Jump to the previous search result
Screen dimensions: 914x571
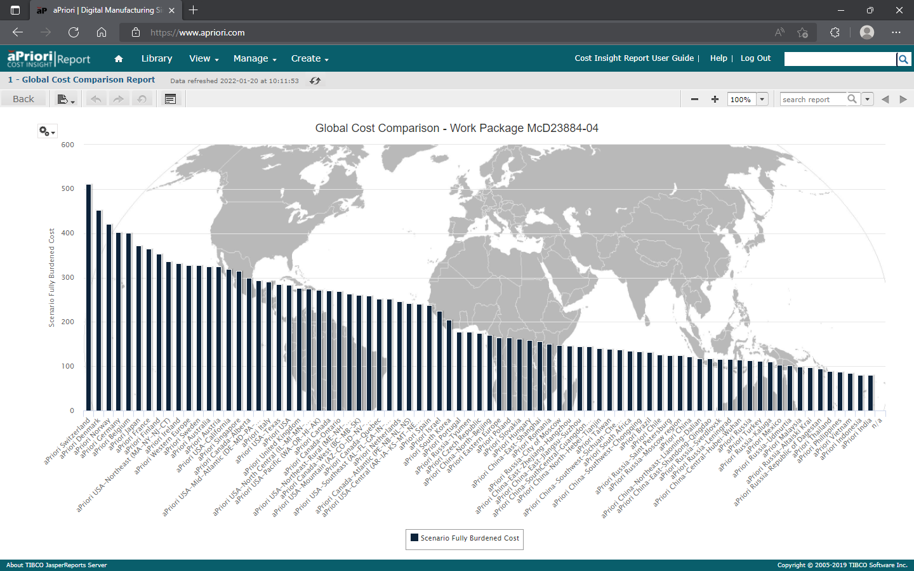point(885,99)
